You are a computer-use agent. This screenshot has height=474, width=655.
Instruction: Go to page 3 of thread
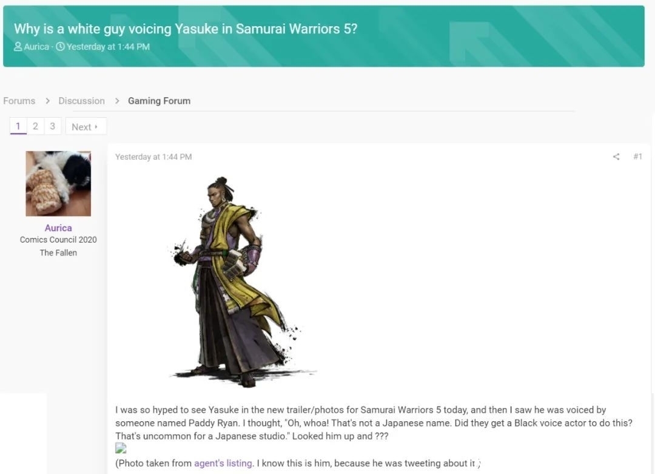pos(53,126)
